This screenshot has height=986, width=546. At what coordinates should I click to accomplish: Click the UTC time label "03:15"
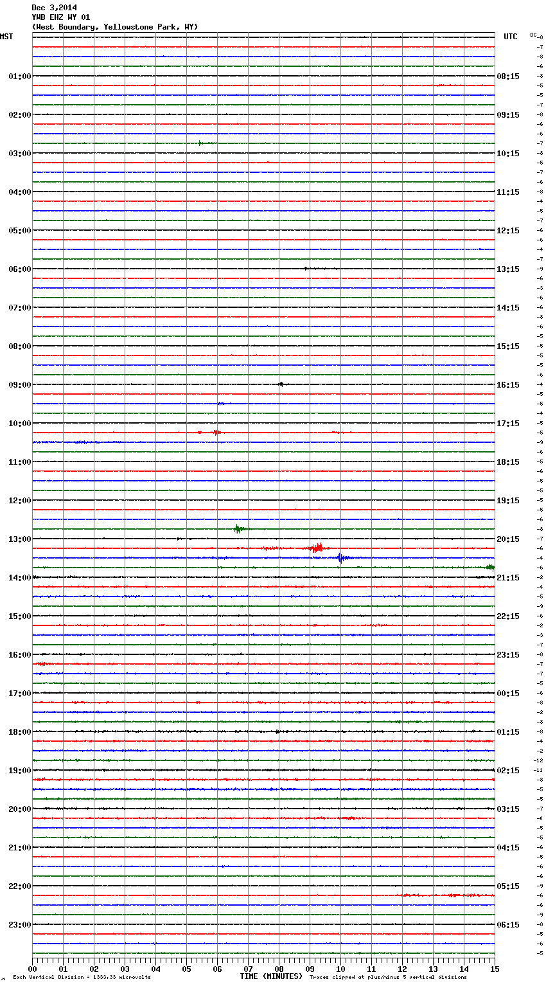coord(508,809)
